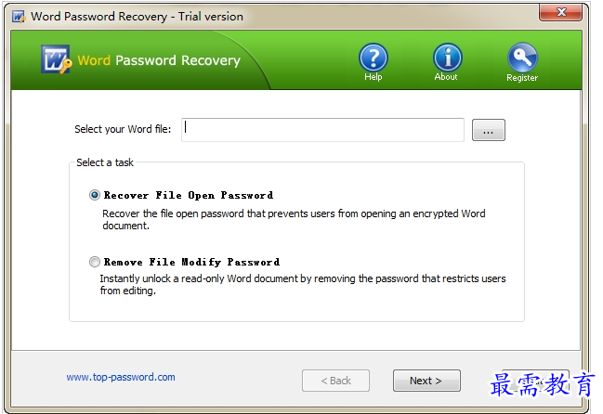The height and width of the screenshot is (414, 603).
Task: Click the Next > button
Action: pos(426,381)
